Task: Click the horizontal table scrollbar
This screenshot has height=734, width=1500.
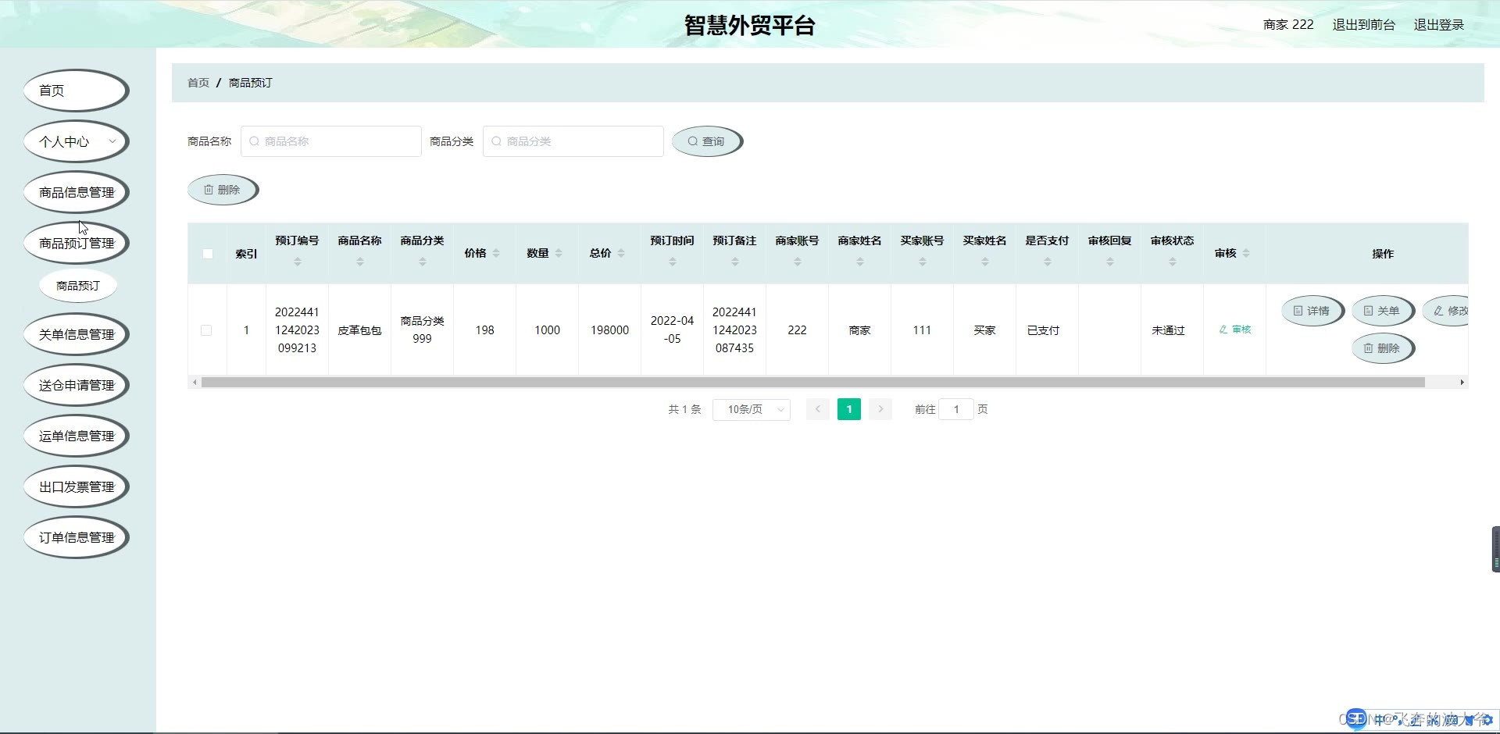Action: pyautogui.click(x=812, y=383)
